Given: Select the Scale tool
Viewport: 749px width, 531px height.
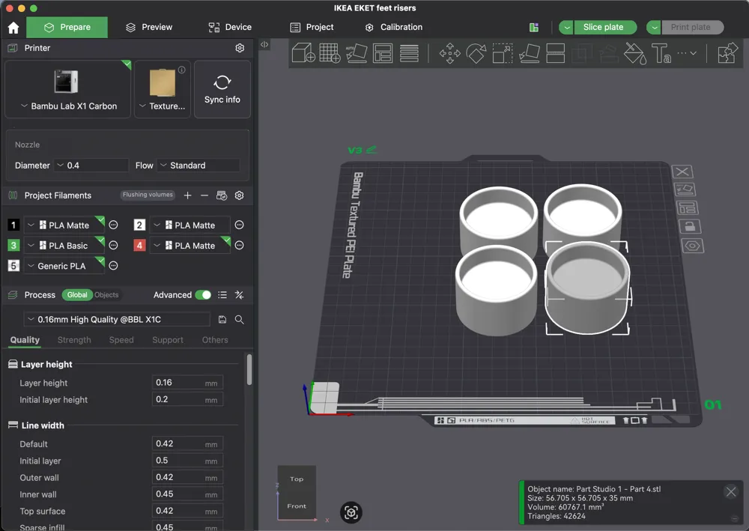Looking at the screenshot, I should pos(503,53).
